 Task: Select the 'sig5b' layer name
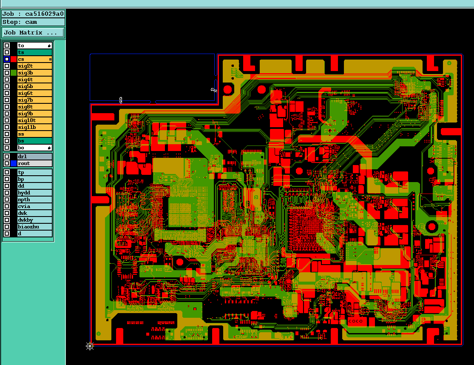[x=35, y=86]
